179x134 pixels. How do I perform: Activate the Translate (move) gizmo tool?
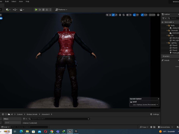tap(110, 15)
